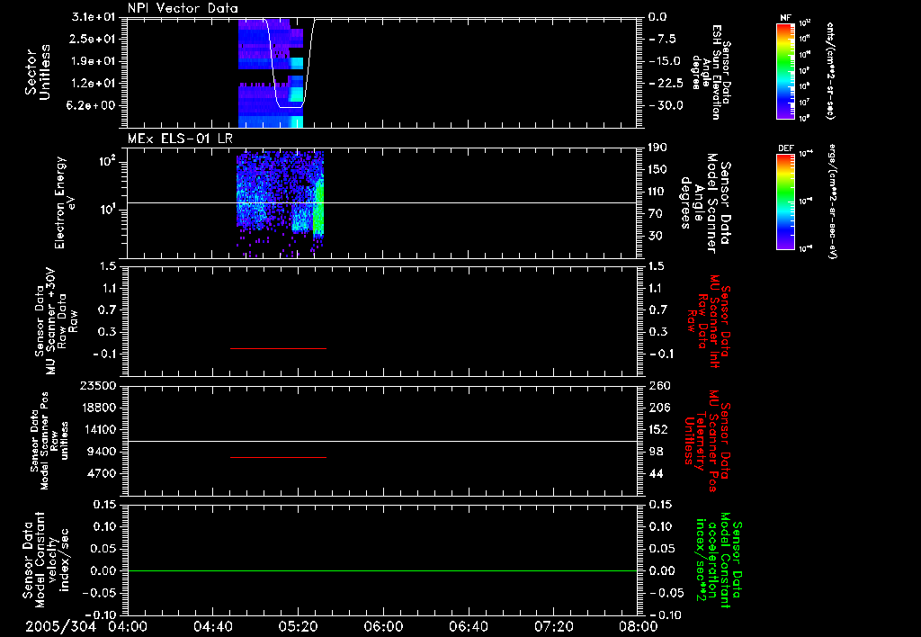Click the 206 telemetry position tick
The image size is (921, 637).
[x=659, y=408]
